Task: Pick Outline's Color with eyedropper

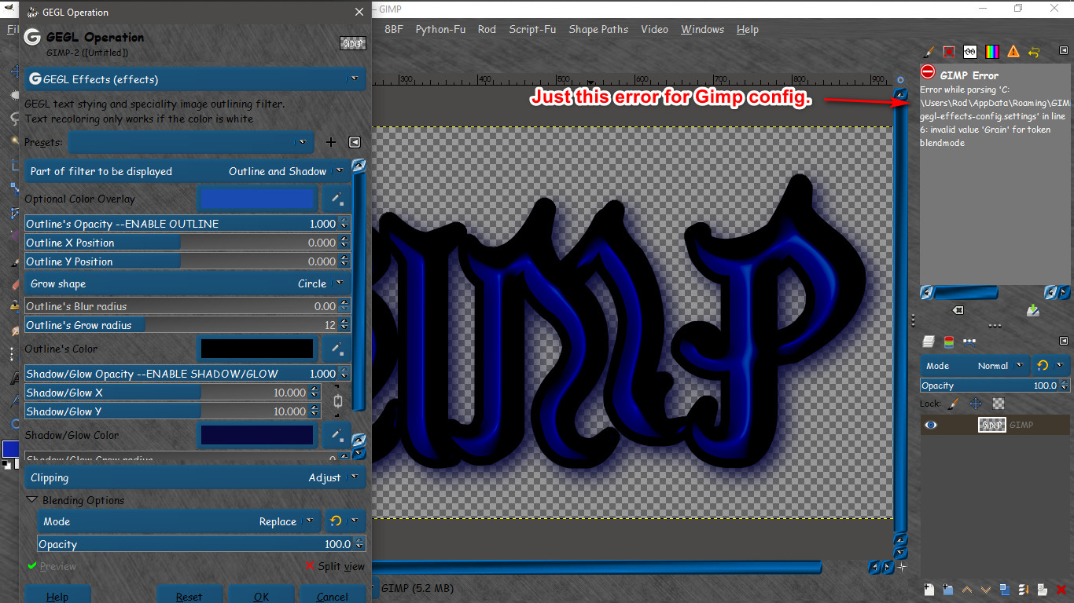Action: click(337, 349)
